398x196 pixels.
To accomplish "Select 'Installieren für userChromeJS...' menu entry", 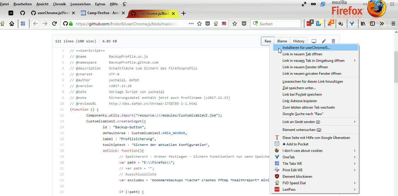I will (306, 47).
